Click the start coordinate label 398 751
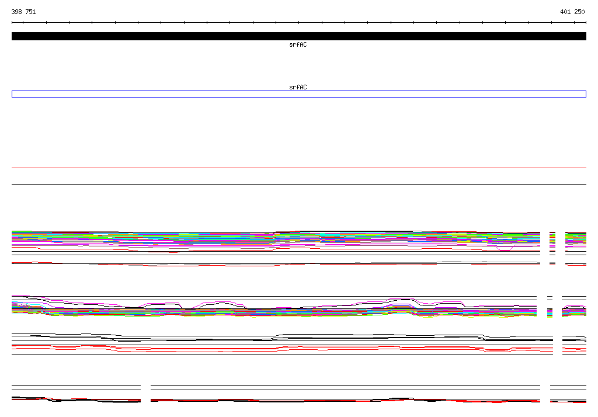The width and height of the screenshot is (598, 417). [23, 12]
